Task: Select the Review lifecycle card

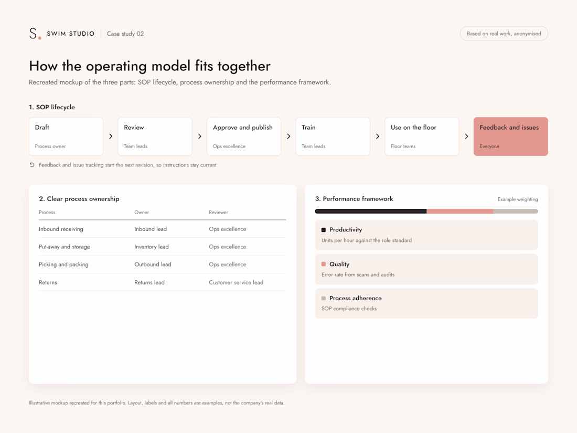Action: click(155, 136)
